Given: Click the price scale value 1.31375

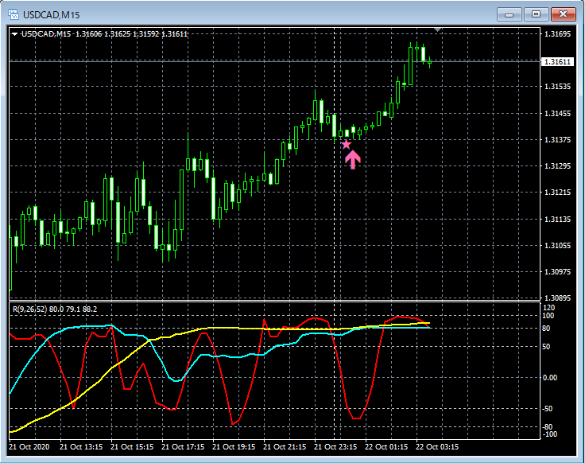Looking at the screenshot, I should coord(557,140).
